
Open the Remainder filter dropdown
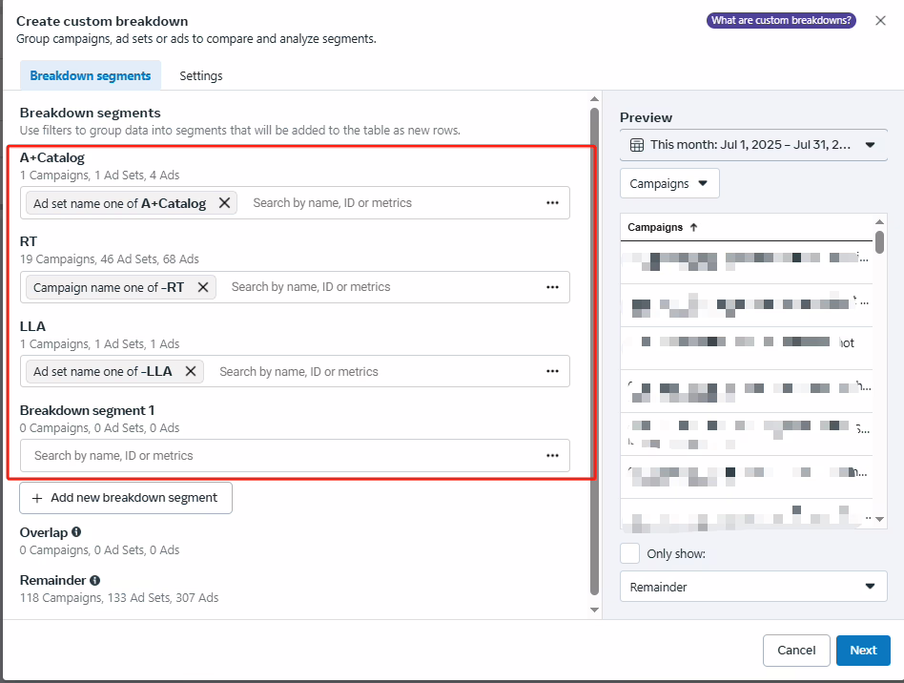753,587
